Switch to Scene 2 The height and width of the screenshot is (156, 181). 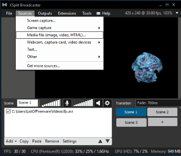coord(162,112)
